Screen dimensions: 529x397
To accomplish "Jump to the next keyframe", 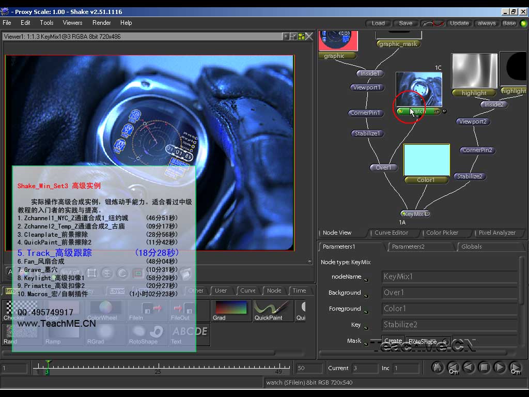I will (x=515, y=368).
